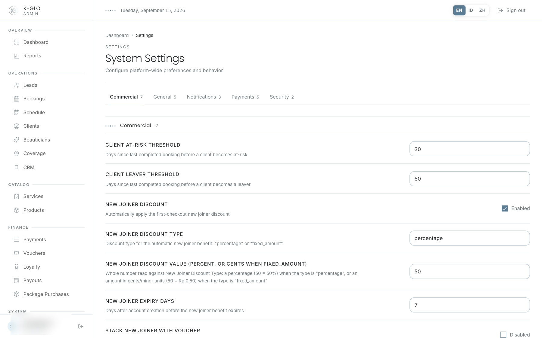Switch to the General tab
This screenshot has height=338, width=542.
(x=165, y=97)
